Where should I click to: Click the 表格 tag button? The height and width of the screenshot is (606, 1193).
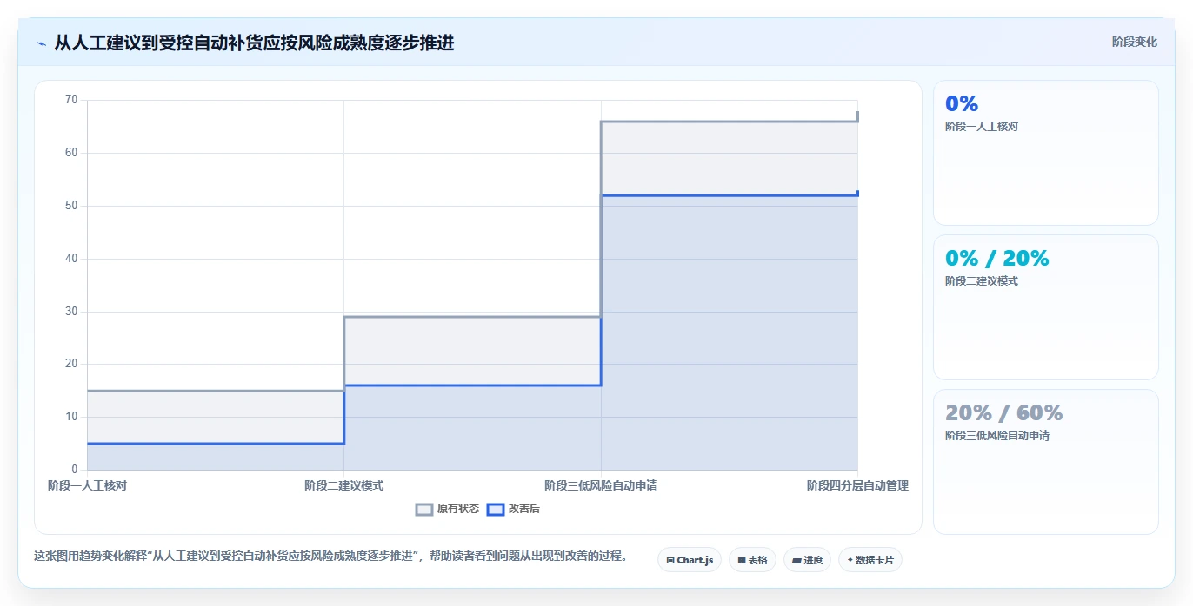click(752, 560)
